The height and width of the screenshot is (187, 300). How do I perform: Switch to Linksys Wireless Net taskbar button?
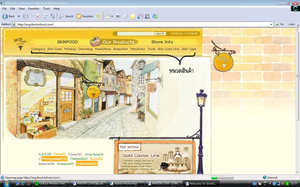(x=51, y=184)
